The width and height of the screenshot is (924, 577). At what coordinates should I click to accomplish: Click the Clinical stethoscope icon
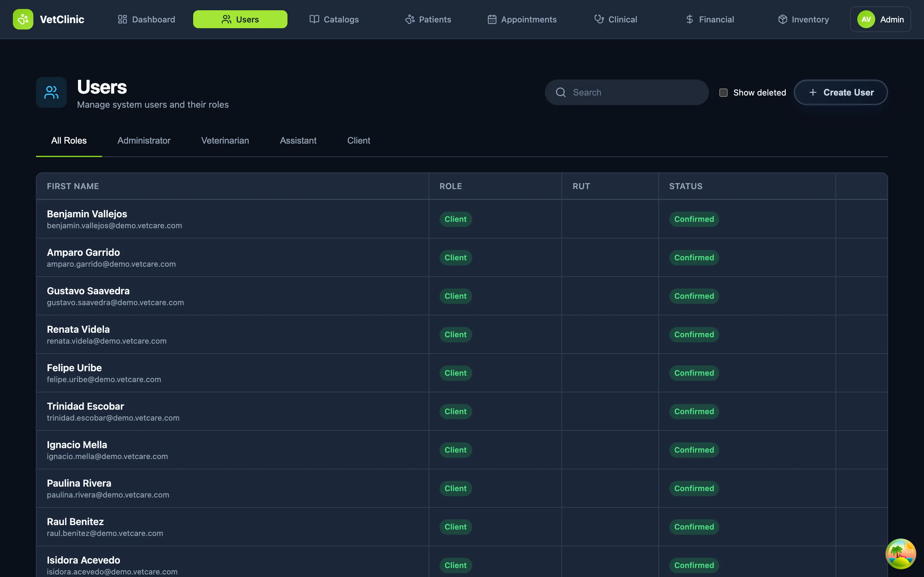pyautogui.click(x=599, y=19)
